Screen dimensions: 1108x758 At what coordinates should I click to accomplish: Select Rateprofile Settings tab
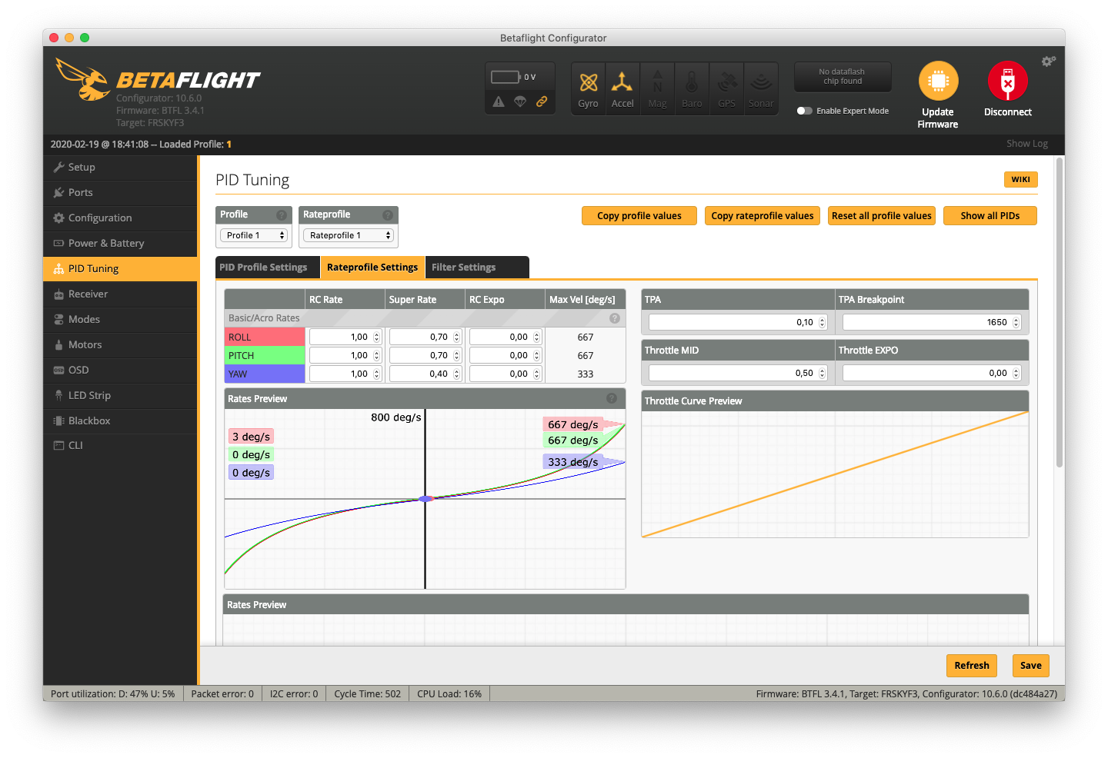coord(372,268)
